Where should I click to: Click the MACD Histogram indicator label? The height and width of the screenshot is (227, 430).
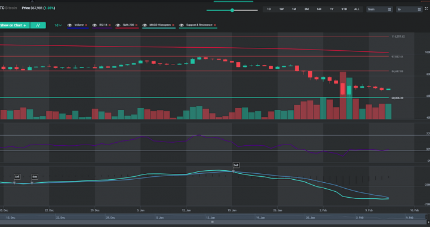[160, 25]
